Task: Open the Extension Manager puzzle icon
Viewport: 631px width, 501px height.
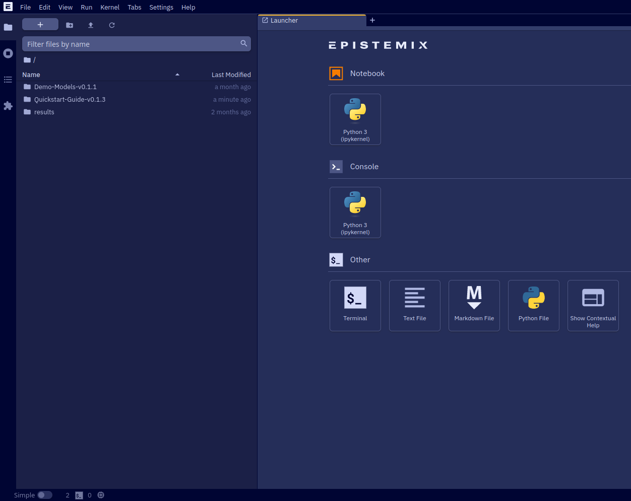Action: [x=8, y=106]
